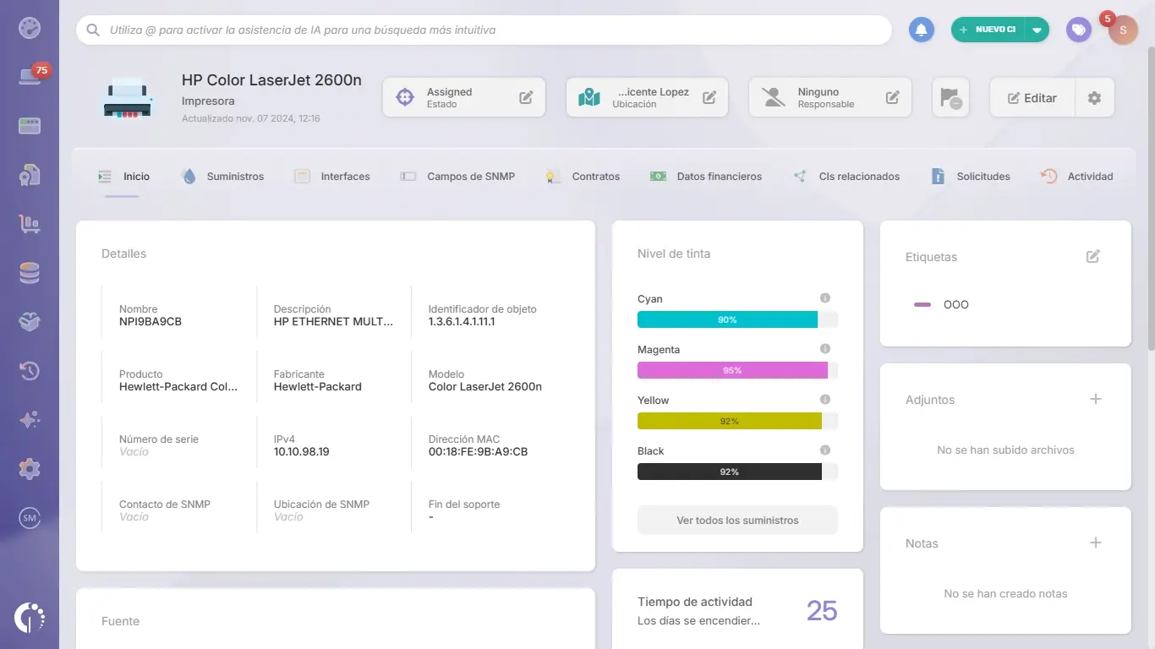Edit the Etiquetas tags
Screen dimensions: 1155x649
click(x=1093, y=256)
